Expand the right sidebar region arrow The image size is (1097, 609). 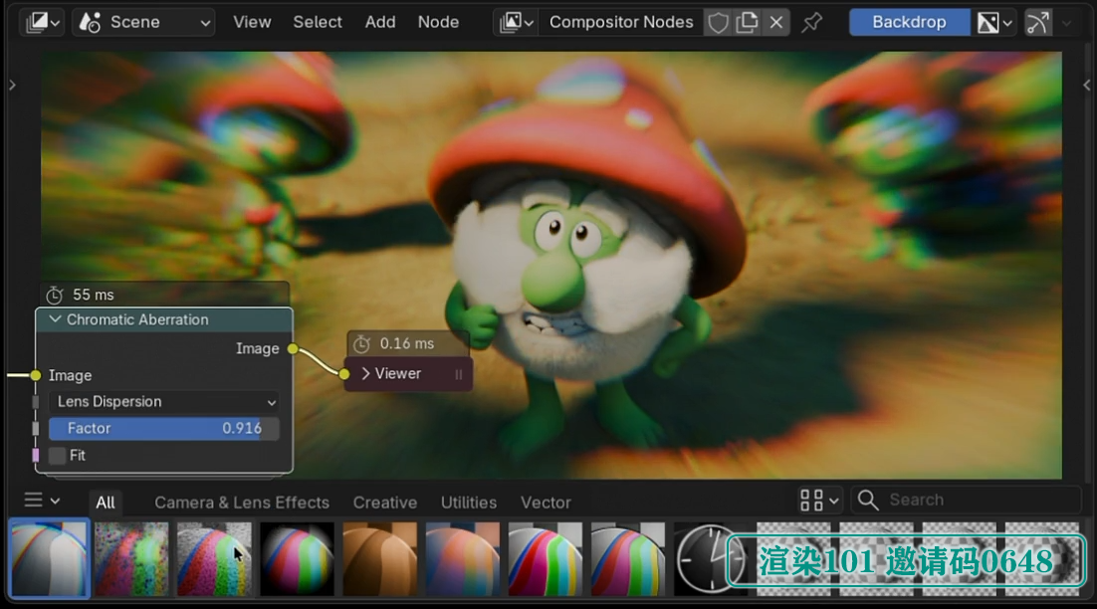[1086, 86]
